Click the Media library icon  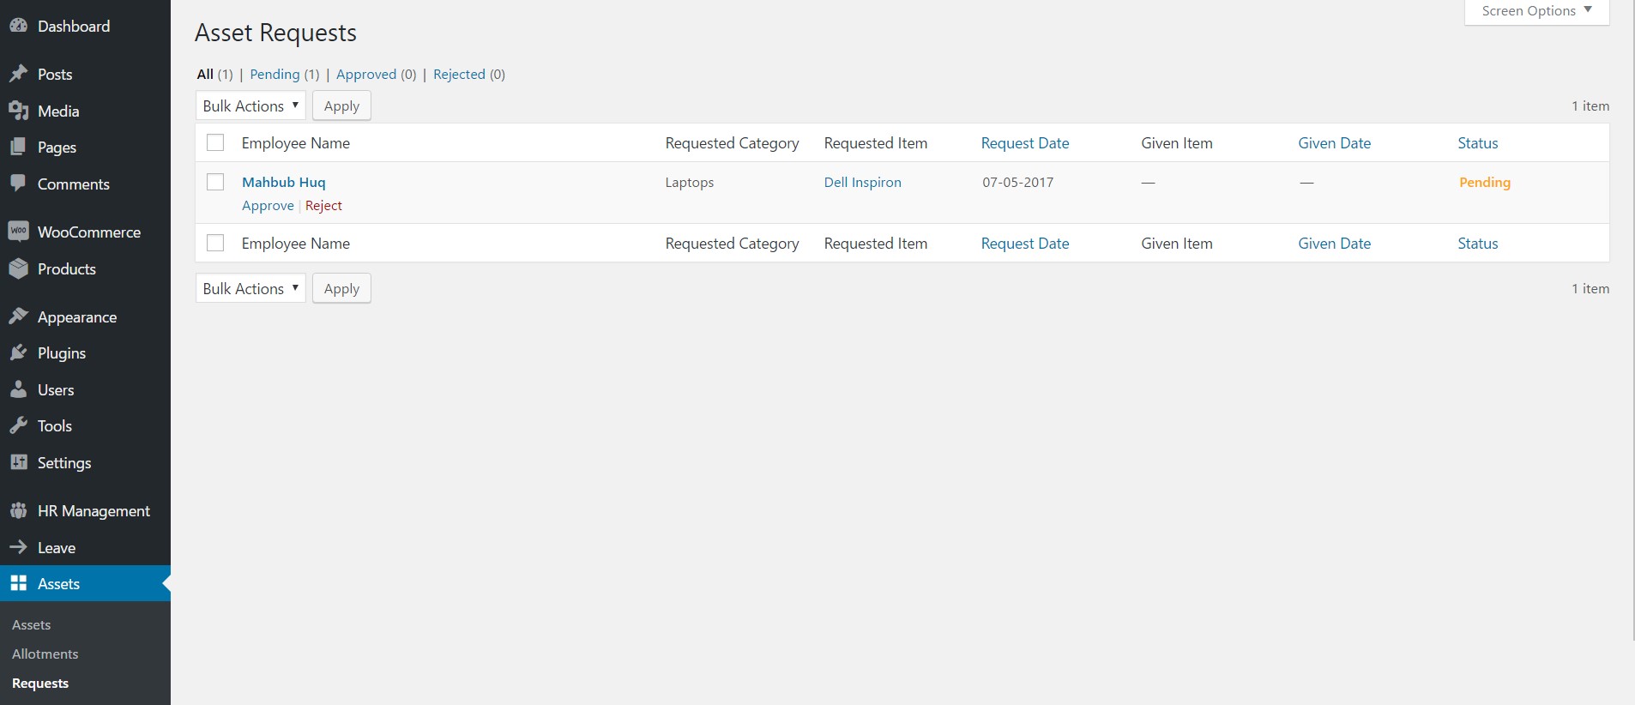click(18, 111)
